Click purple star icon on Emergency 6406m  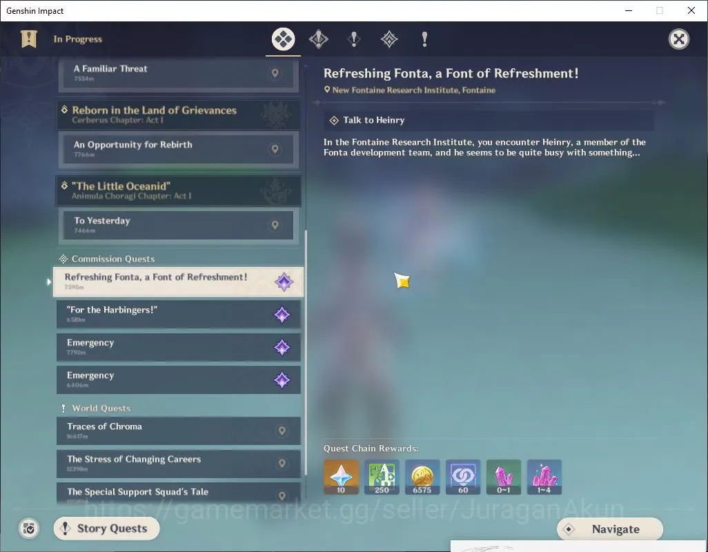(282, 380)
